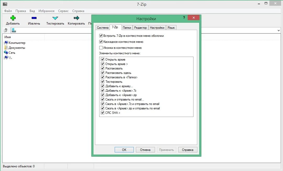Image resolution: width=283 pixels, height=171 pixels.
Task: Open the Файл menu
Action: tap(8, 11)
